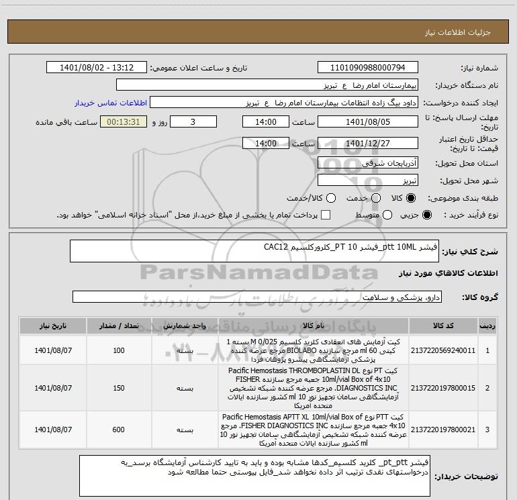Select the کالا/خدمت radio button

coord(331,198)
